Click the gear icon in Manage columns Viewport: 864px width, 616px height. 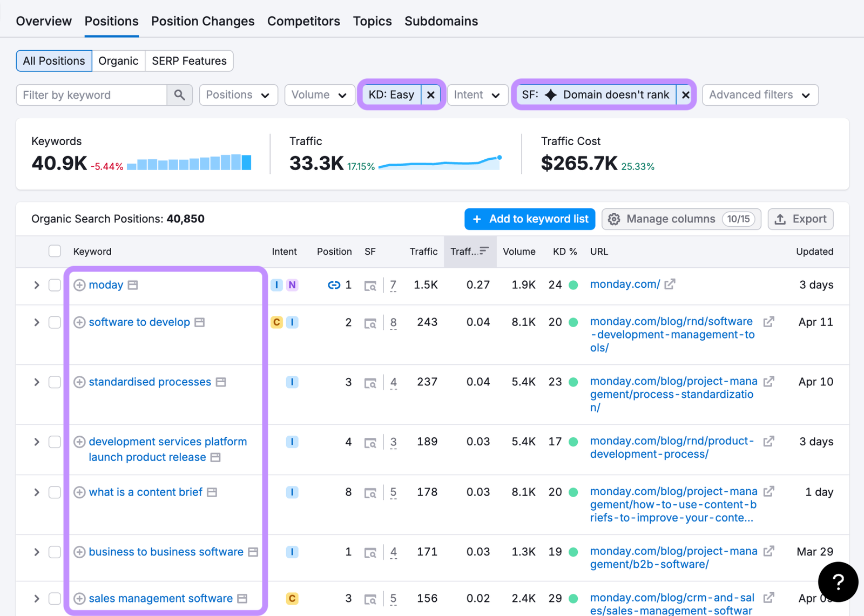(x=614, y=219)
